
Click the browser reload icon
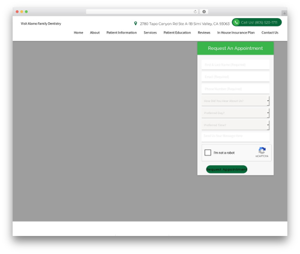pyautogui.click(x=195, y=11)
